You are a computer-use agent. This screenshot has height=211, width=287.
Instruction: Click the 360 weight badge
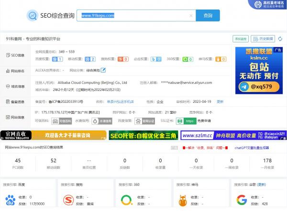click(x=188, y=59)
